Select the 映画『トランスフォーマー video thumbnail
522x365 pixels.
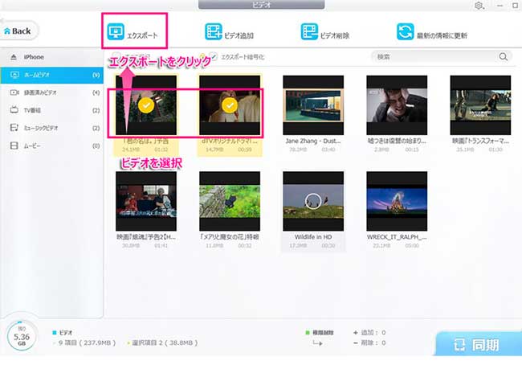(480, 105)
